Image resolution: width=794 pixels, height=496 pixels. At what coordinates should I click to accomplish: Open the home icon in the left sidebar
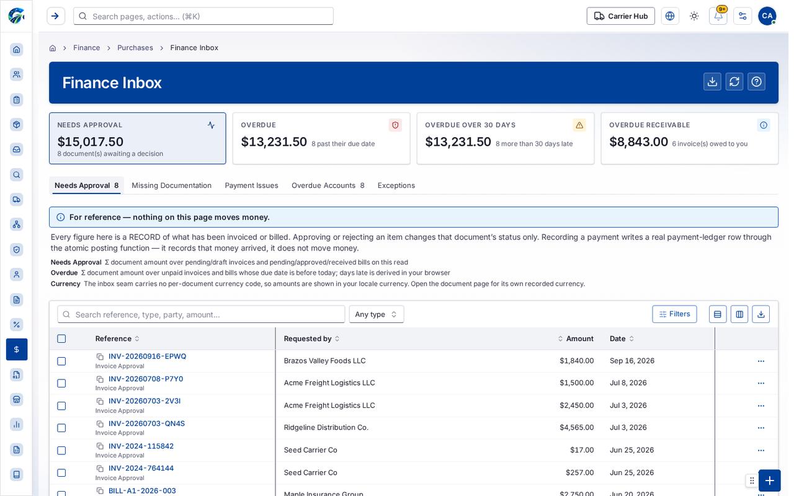pos(17,50)
